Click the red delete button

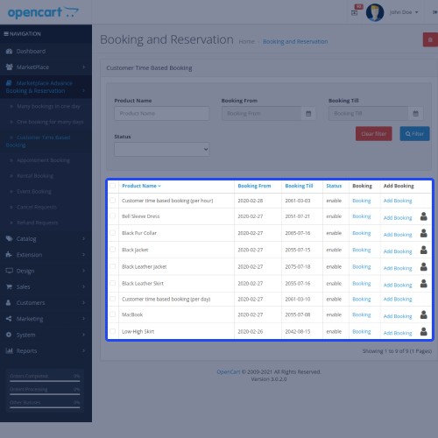(x=430, y=39)
